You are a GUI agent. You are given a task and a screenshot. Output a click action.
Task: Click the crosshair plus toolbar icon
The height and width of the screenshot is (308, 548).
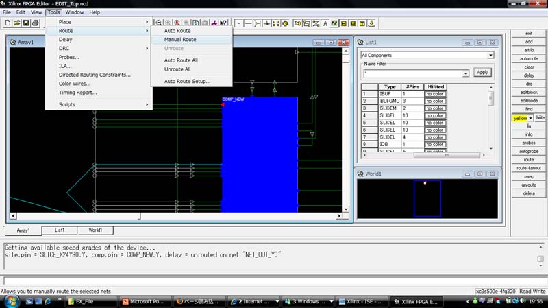tap(266, 23)
